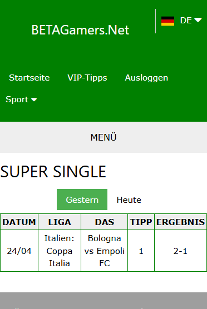Select the Bologna vs Empoli FC match
Screen dimensions: 207x309
click(105, 251)
